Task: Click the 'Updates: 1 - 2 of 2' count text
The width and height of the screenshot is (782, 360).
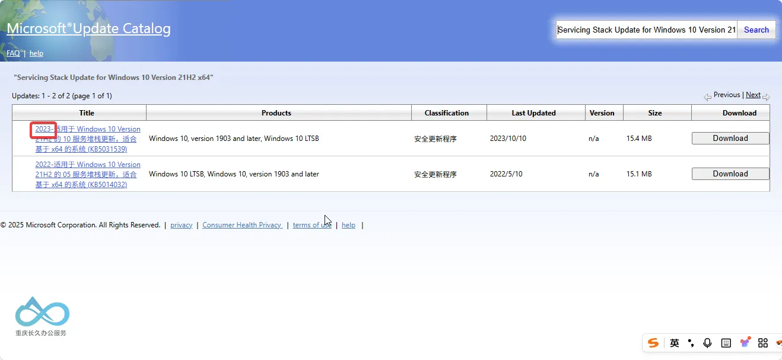Action: [x=62, y=95]
